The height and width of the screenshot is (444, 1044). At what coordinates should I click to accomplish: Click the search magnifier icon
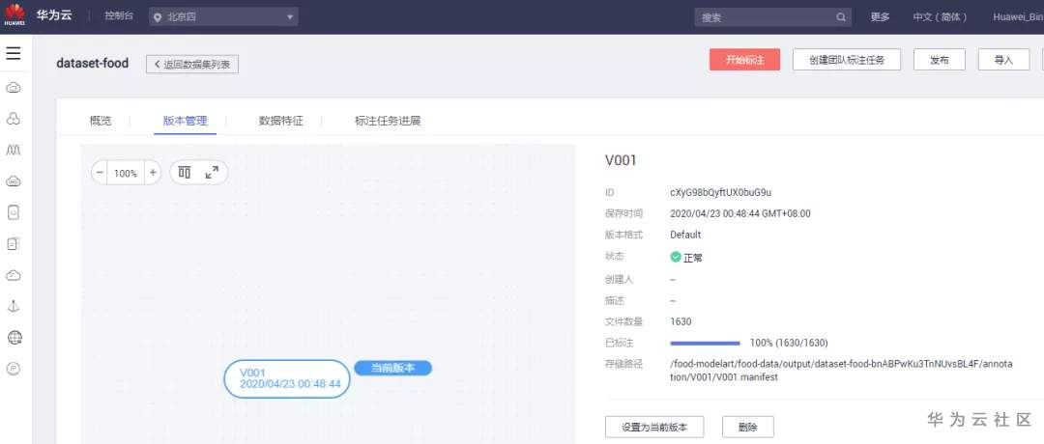coord(841,17)
